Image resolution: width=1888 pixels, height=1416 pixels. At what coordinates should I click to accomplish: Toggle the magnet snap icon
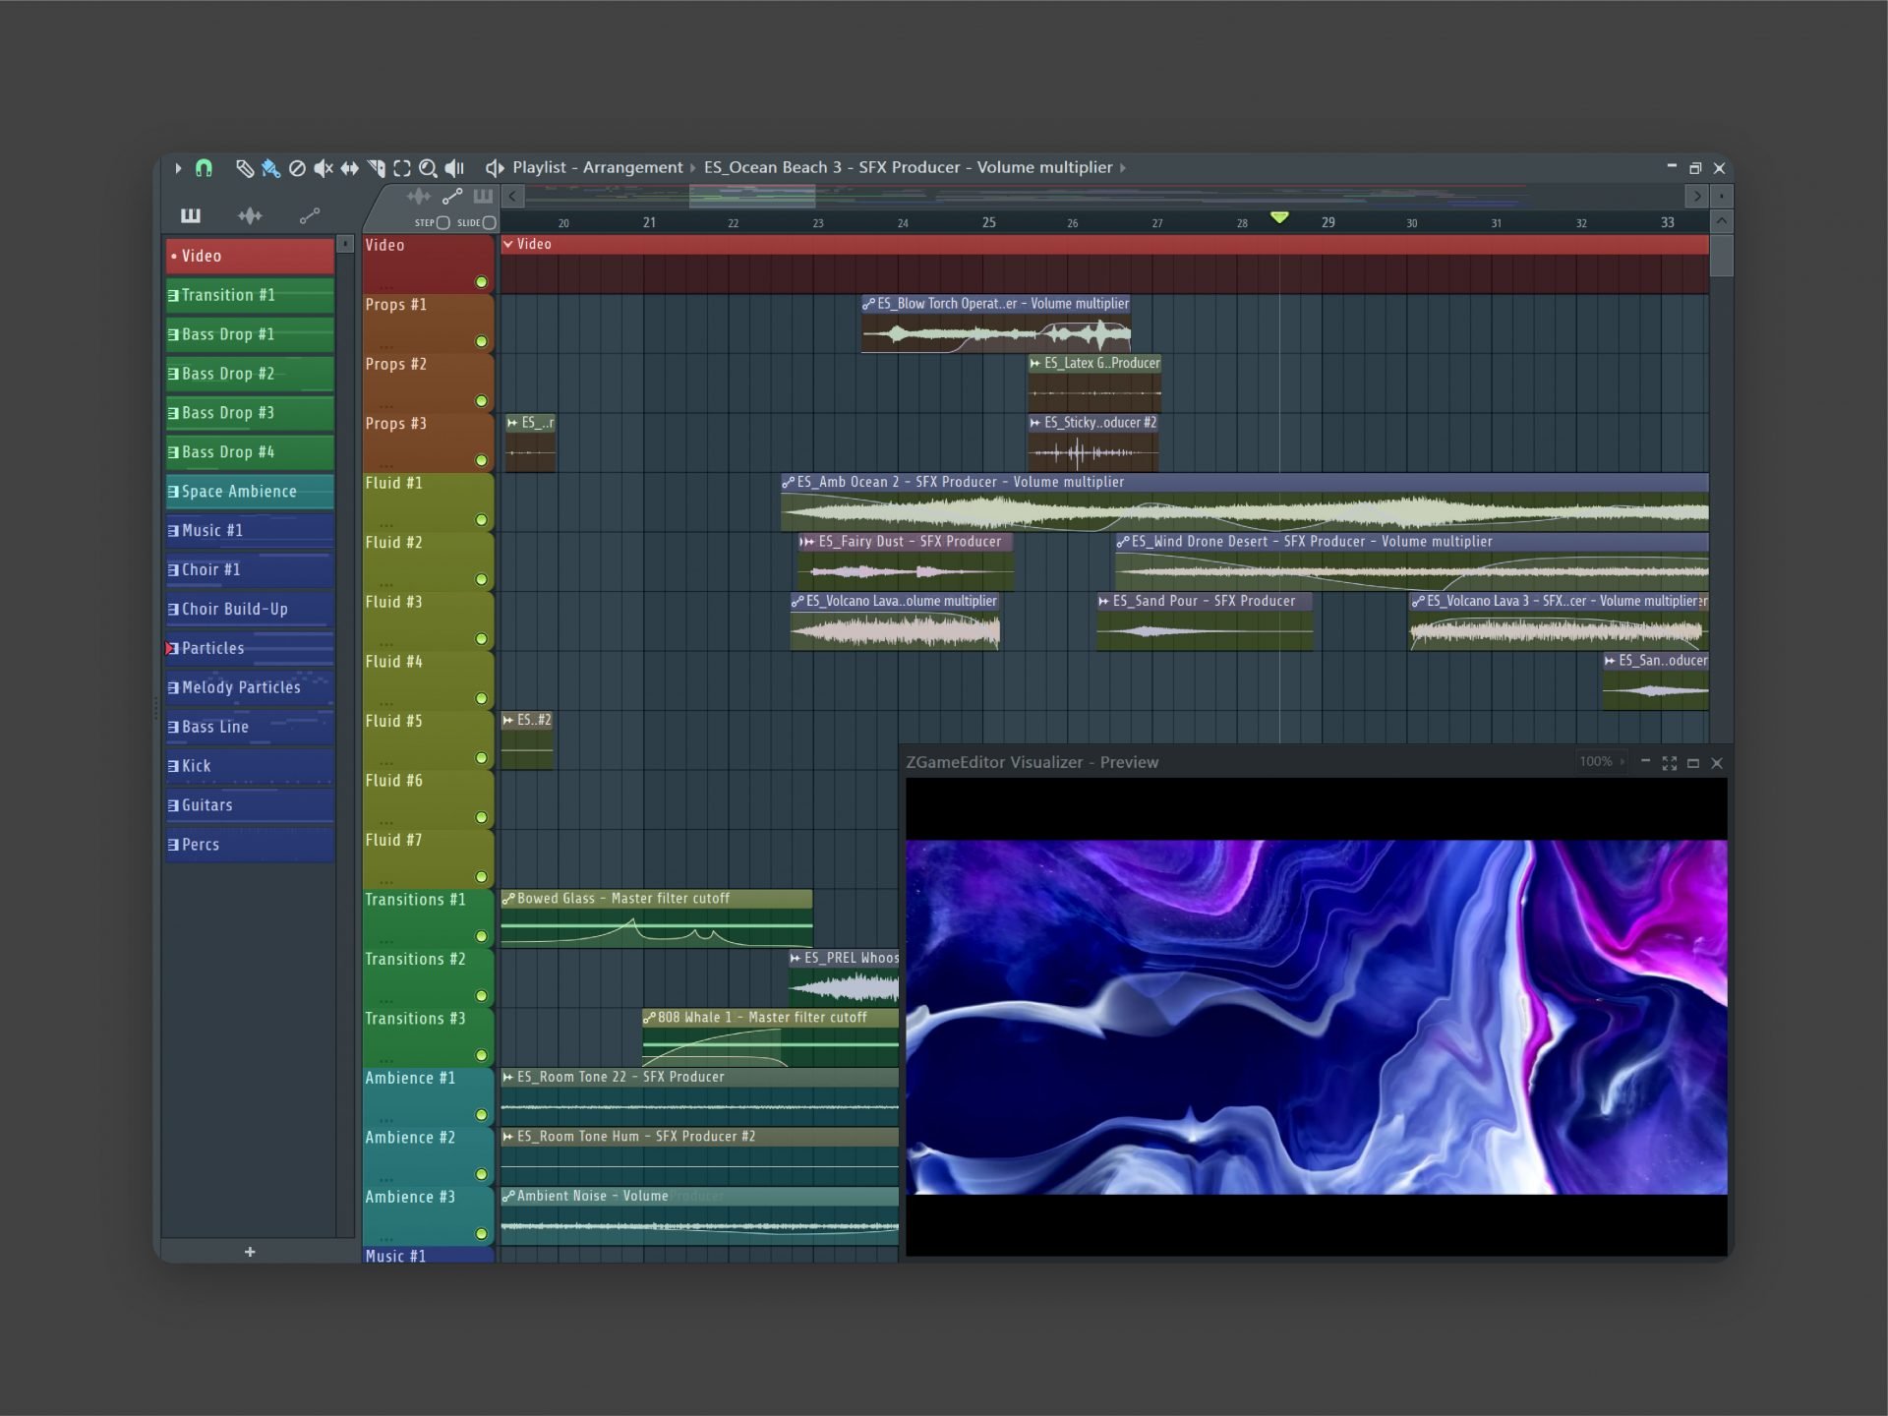click(x=204, y=168)
